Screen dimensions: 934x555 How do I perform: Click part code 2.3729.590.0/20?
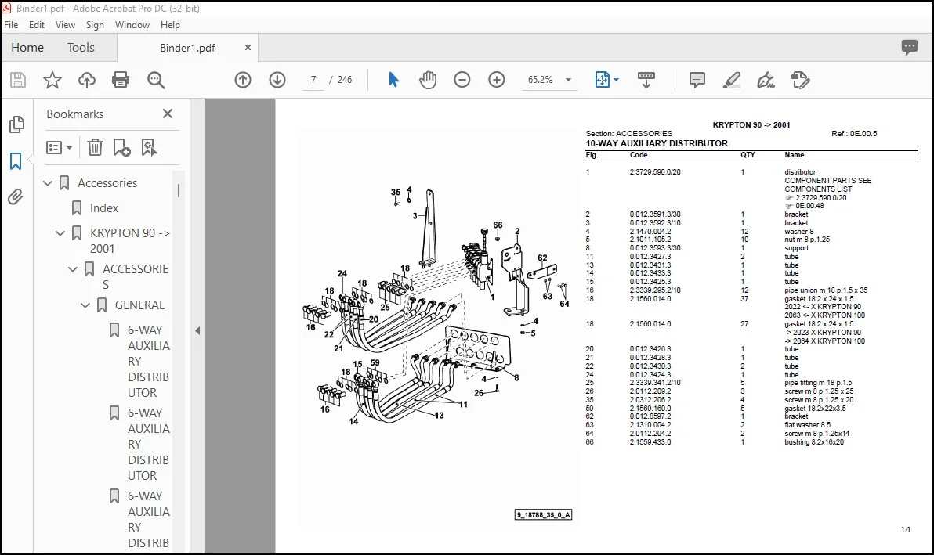point(654,172)
